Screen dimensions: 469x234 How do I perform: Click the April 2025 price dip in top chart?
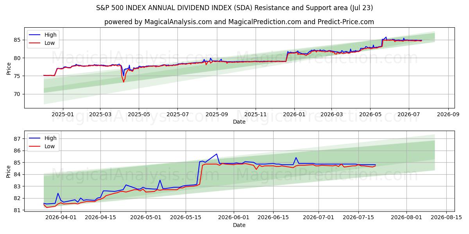pos(124,81)
